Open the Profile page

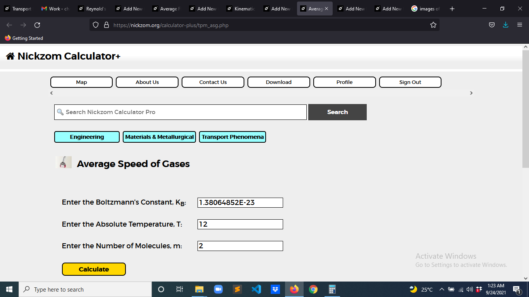pyautogui.click(x=345, y=82)
